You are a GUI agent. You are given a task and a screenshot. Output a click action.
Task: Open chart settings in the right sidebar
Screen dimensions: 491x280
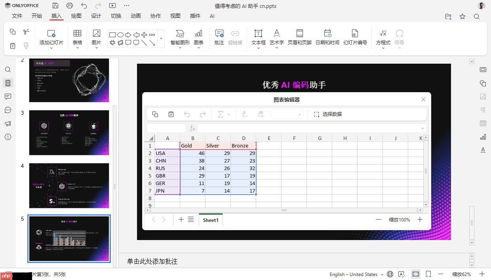(x=483, y=137)
